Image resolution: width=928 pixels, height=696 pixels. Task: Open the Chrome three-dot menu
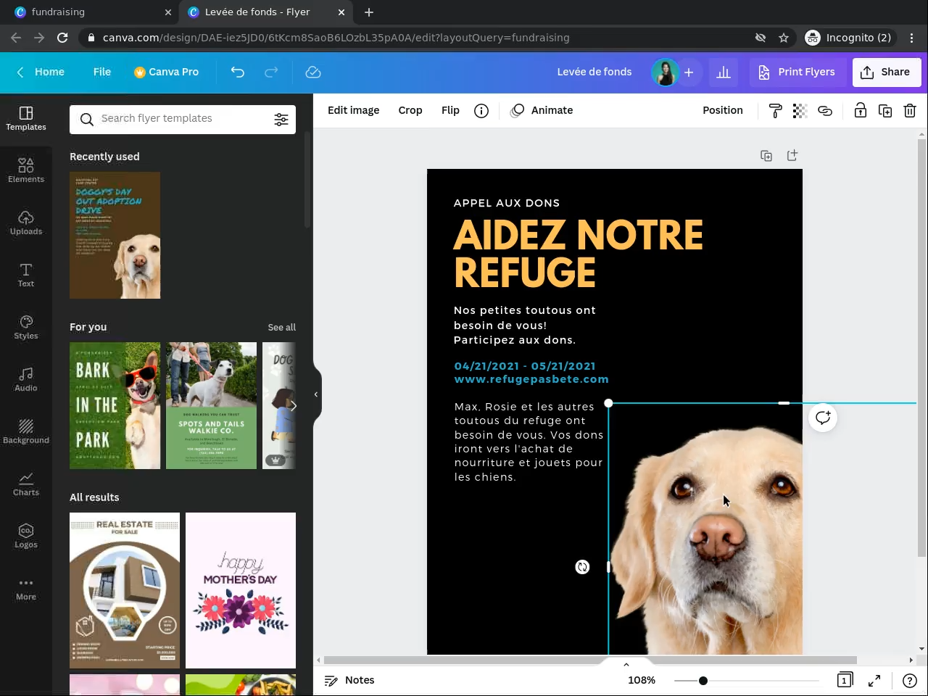click(x=912, y=38)
